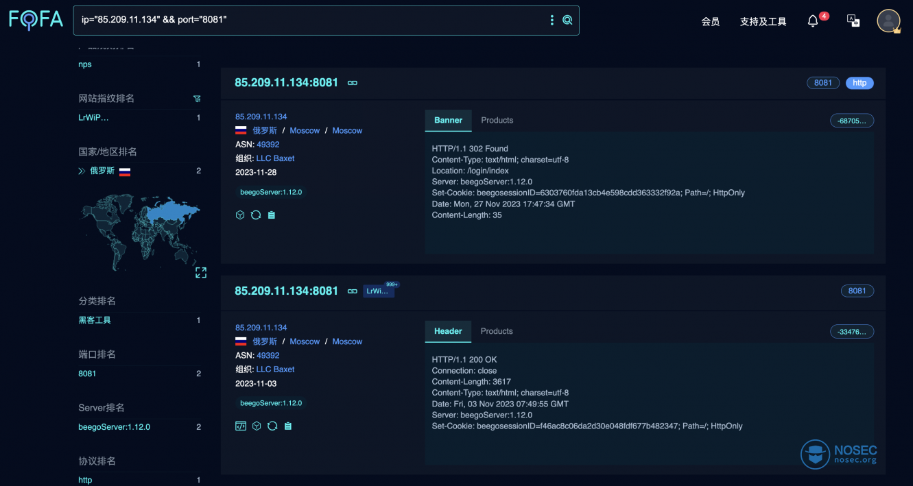Click the -33476… hash button
Viewport: 913px width, 486px height.
pos(852,332)
